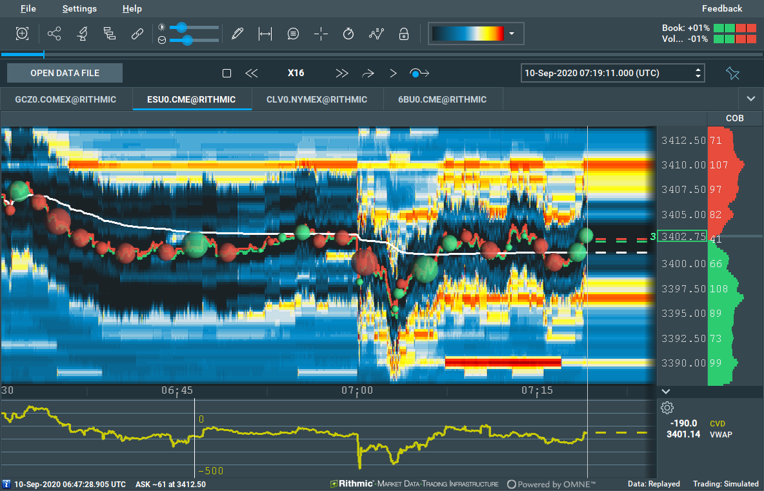Viewport: 764px width, 491px height.
Task: Select the pencil drawing tool
Action: (237, 34)
